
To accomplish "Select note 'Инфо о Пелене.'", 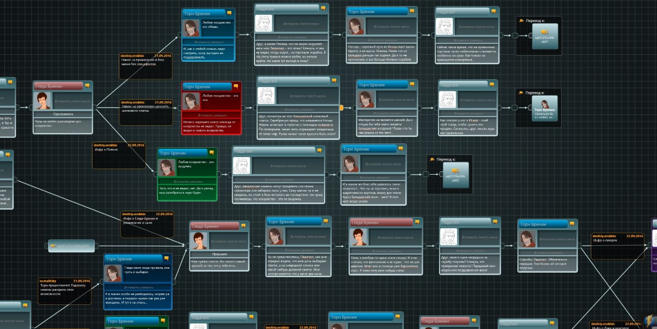I will click(119, 156).
